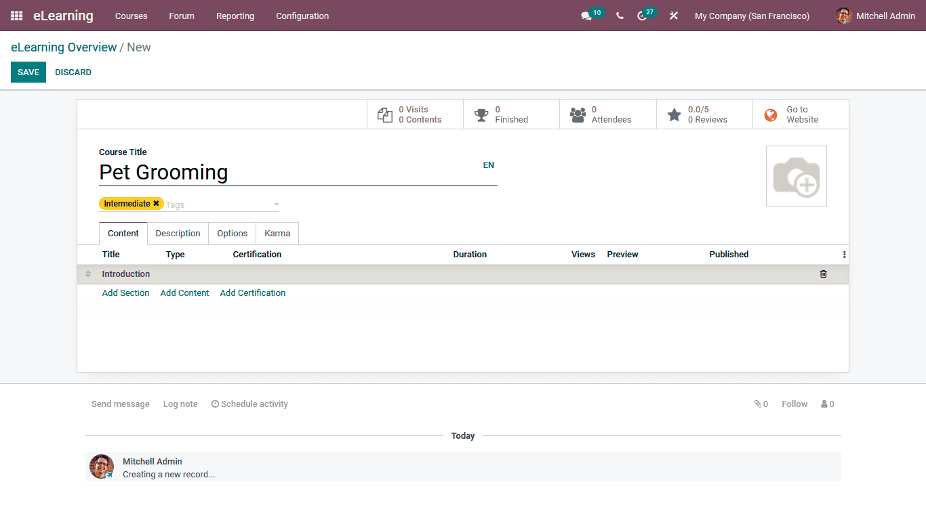Click the Attendees group icon
Image resolution: width=926 pixels, height=520 pixels.
tap(578, 114)
